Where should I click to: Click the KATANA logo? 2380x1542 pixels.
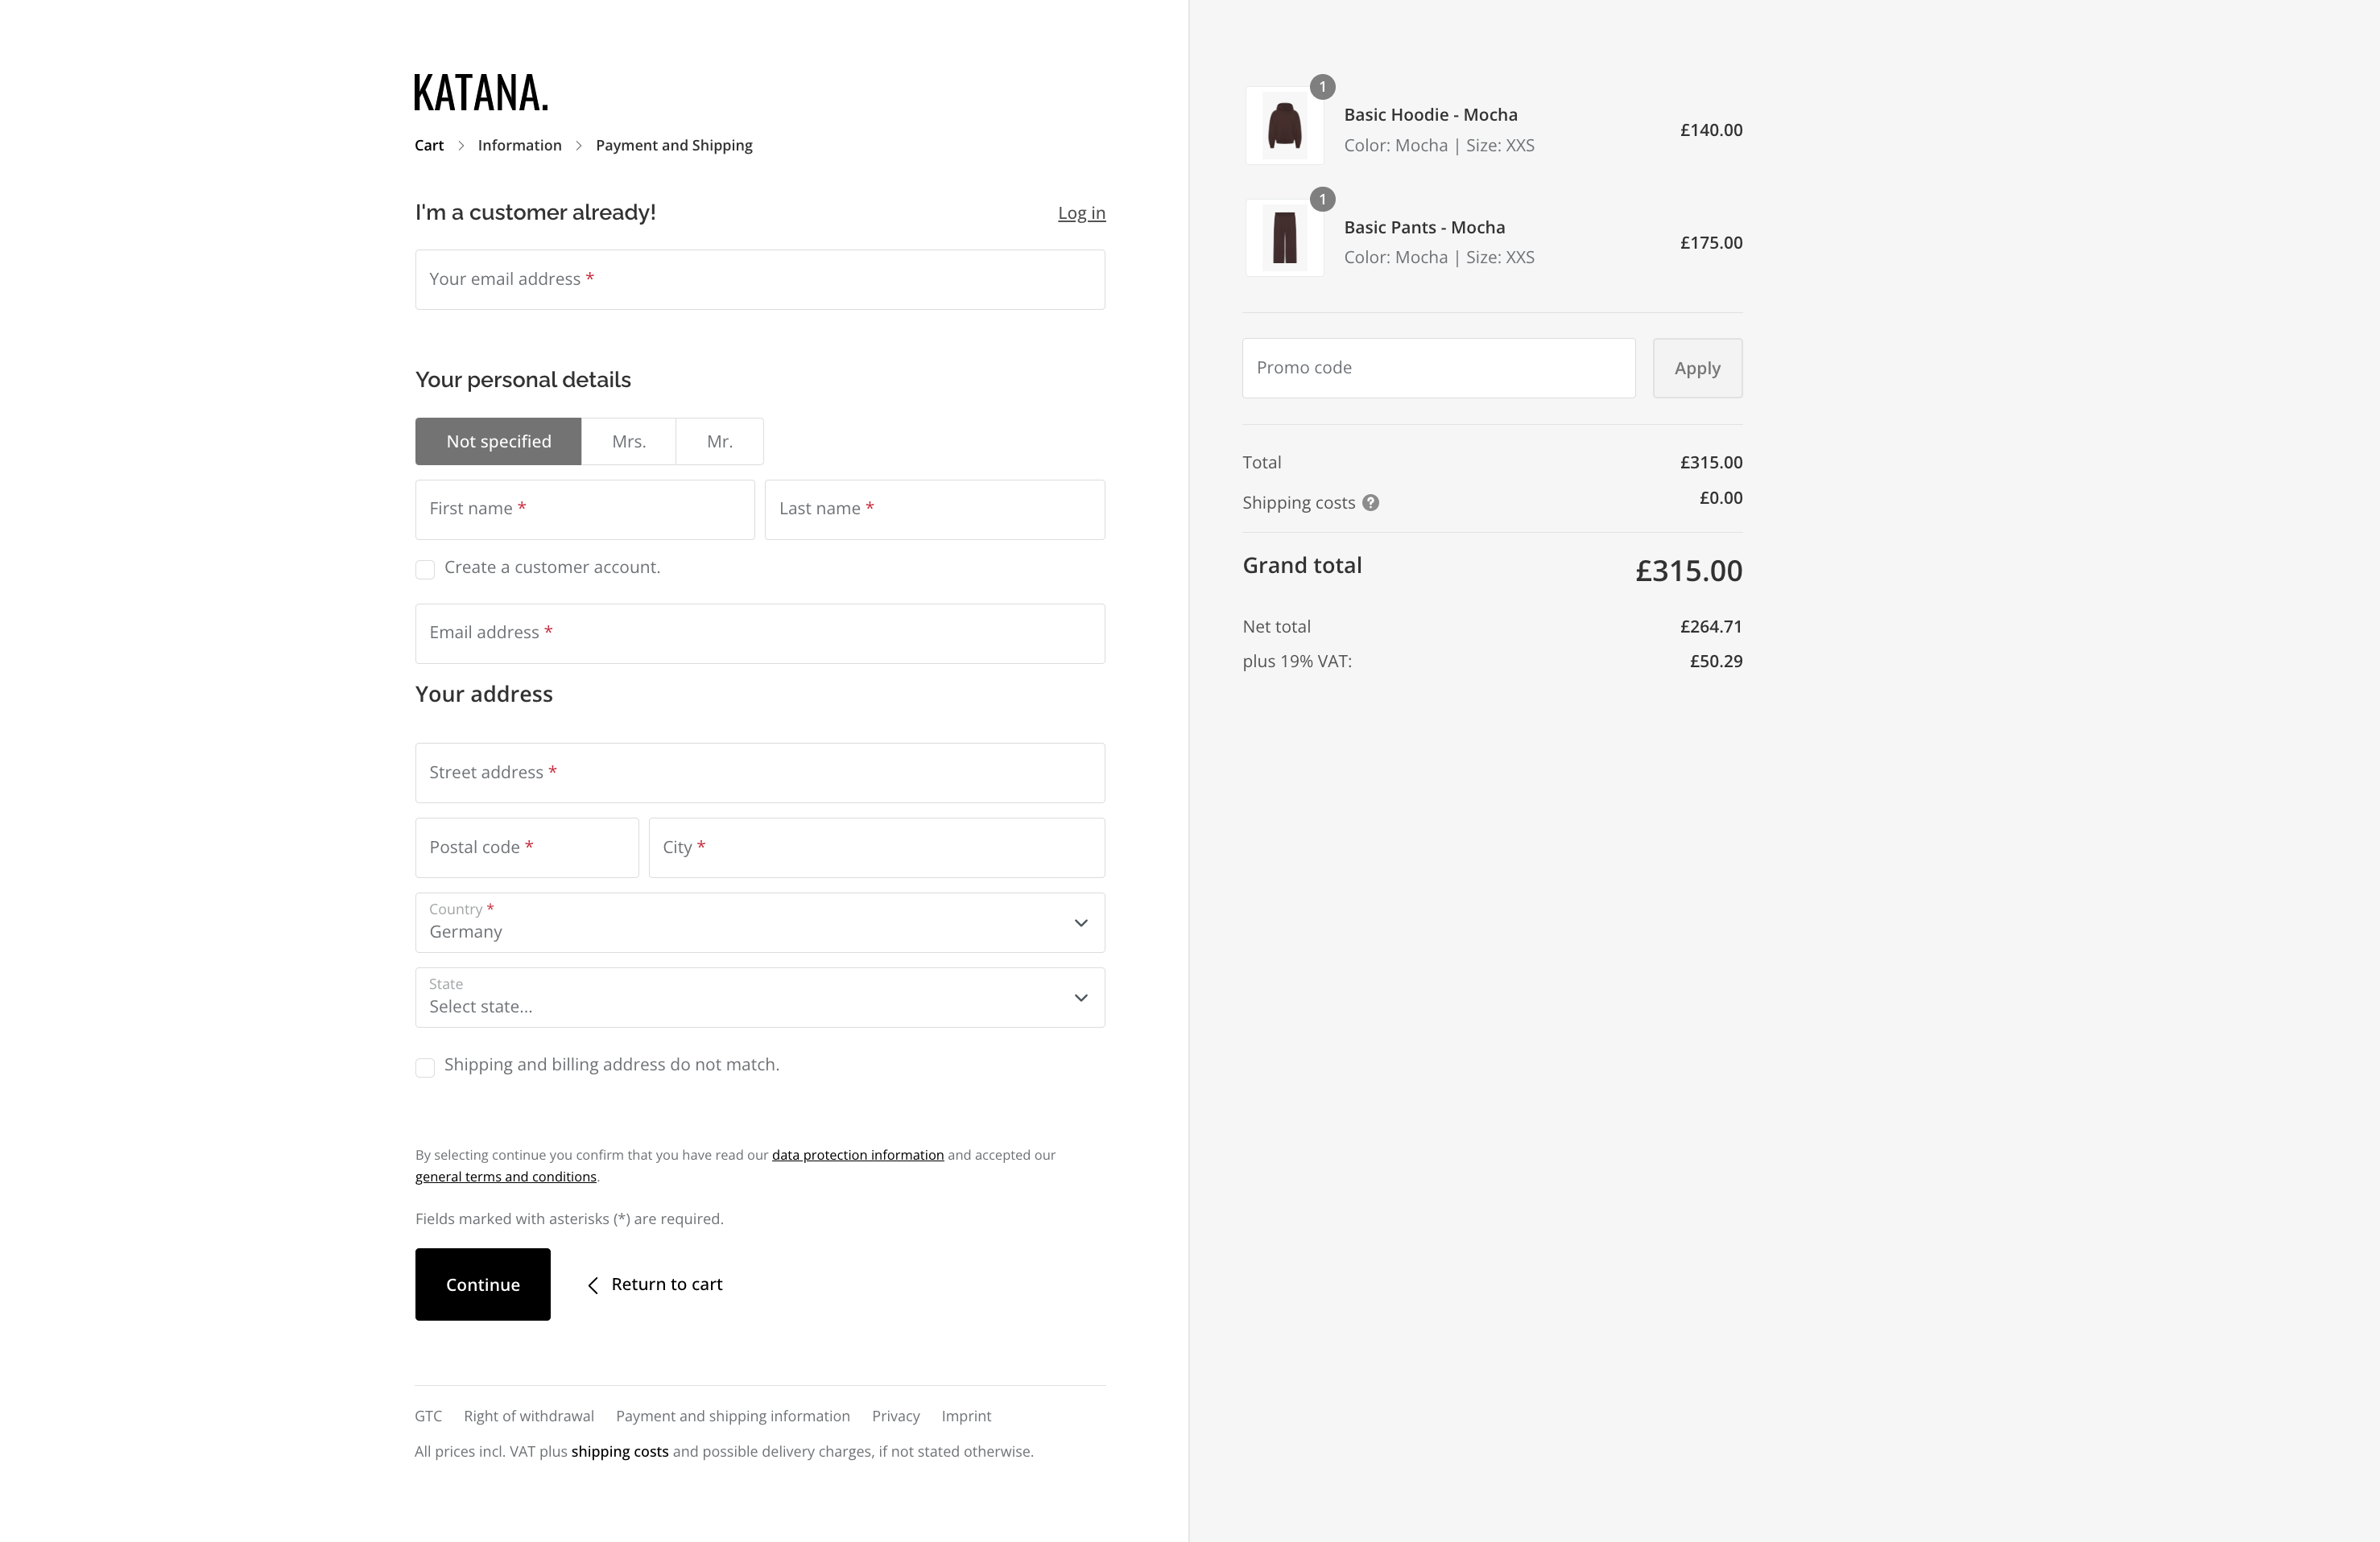(x=481, y=93)
